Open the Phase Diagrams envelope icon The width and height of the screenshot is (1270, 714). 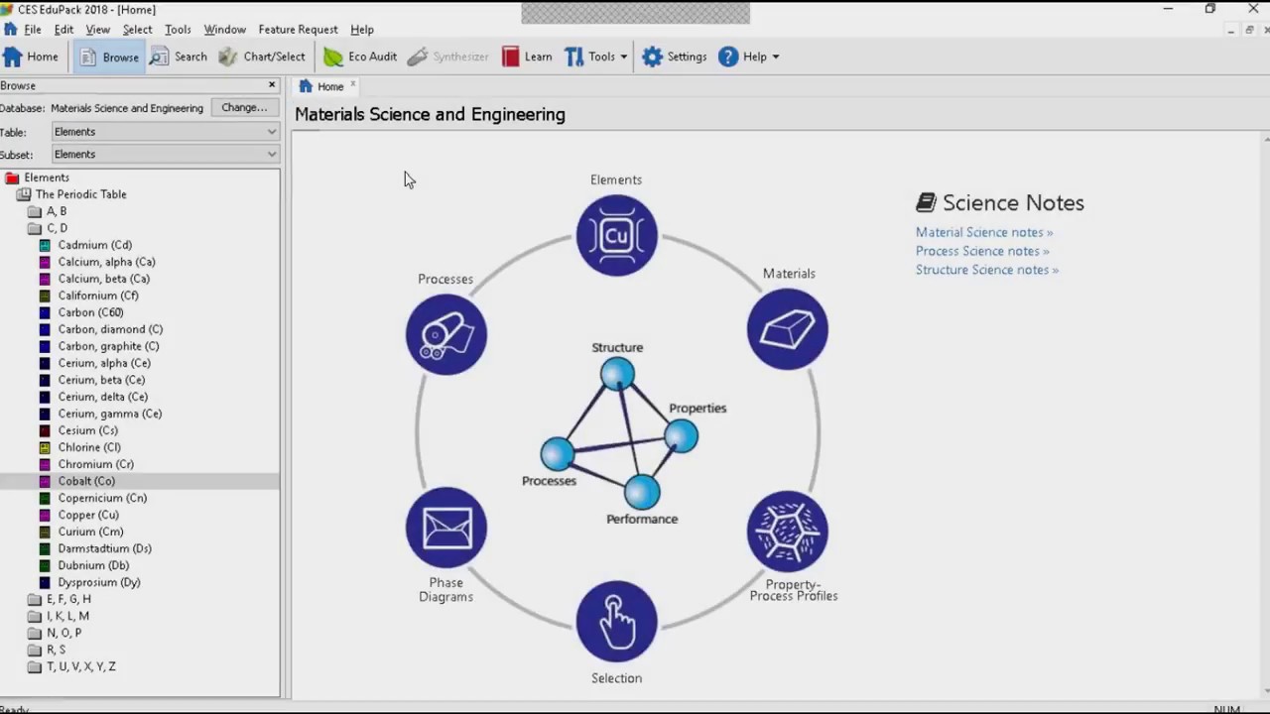tap(445, 528)
